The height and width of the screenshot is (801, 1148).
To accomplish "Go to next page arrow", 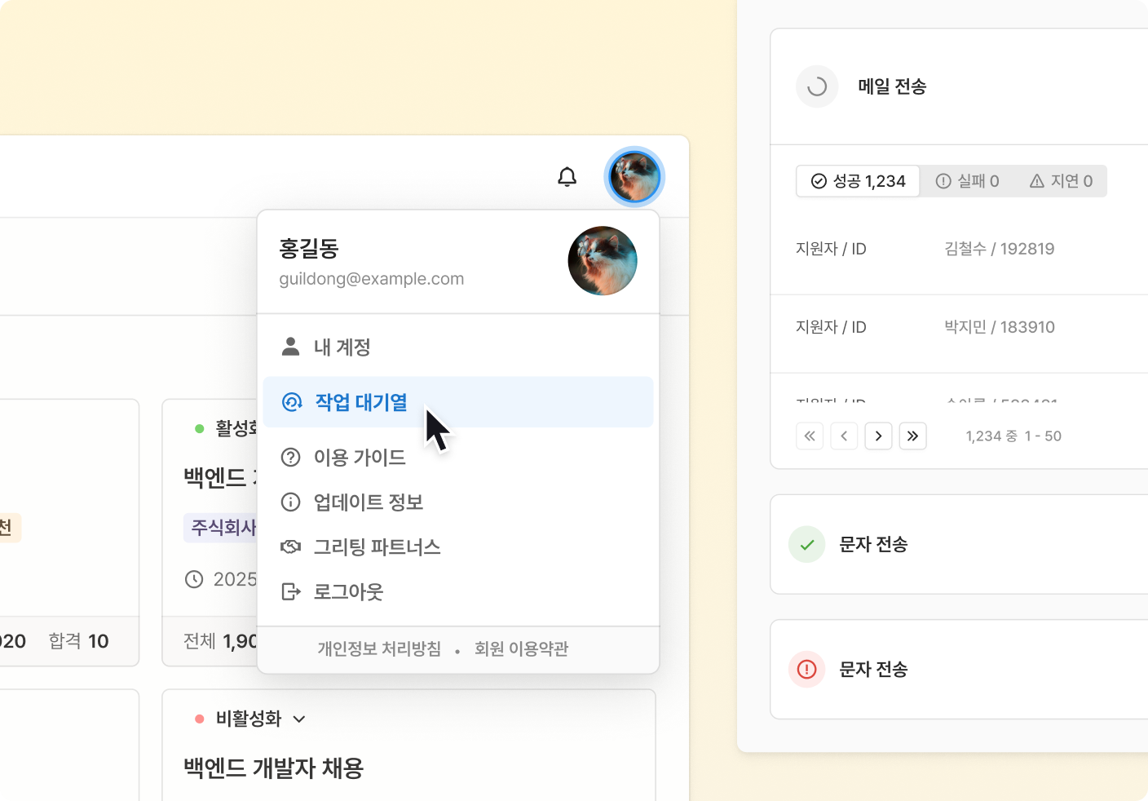I will click(878, 436).
